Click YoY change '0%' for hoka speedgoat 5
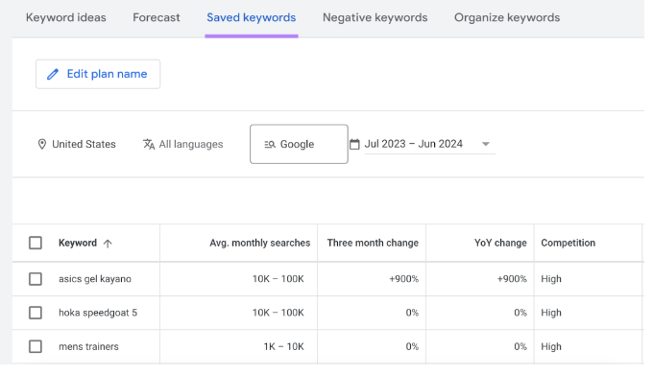653x375 pixels. (x=520, y=313)
